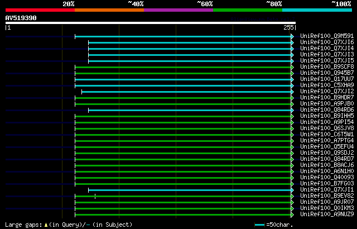The height and width of the screenshot is (229, 357).
Task: Select the UniRef100_B9EV82 text
Action: coord(327,196)
